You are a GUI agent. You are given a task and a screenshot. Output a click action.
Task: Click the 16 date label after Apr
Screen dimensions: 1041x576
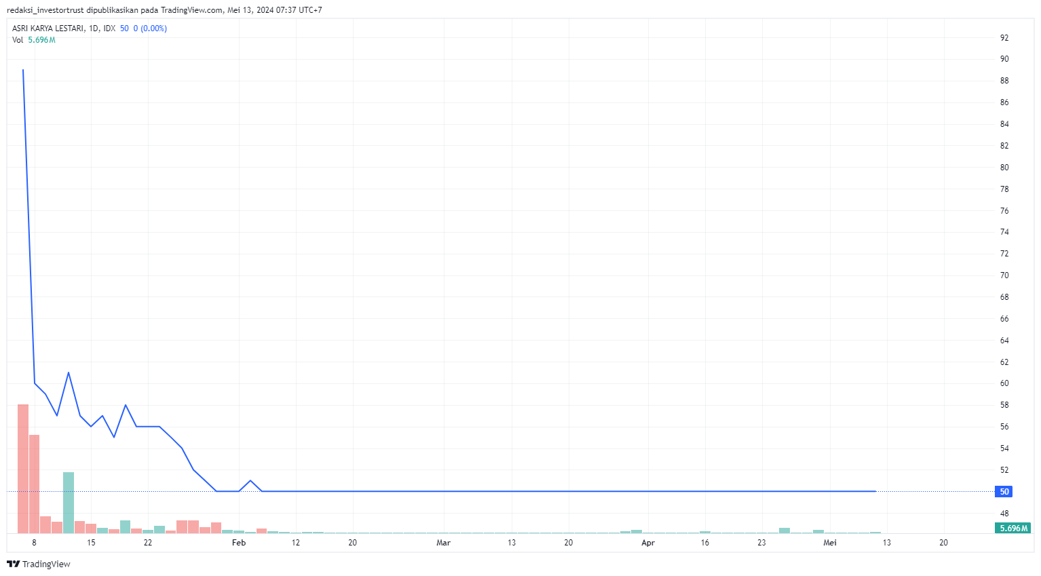point(705,543)
